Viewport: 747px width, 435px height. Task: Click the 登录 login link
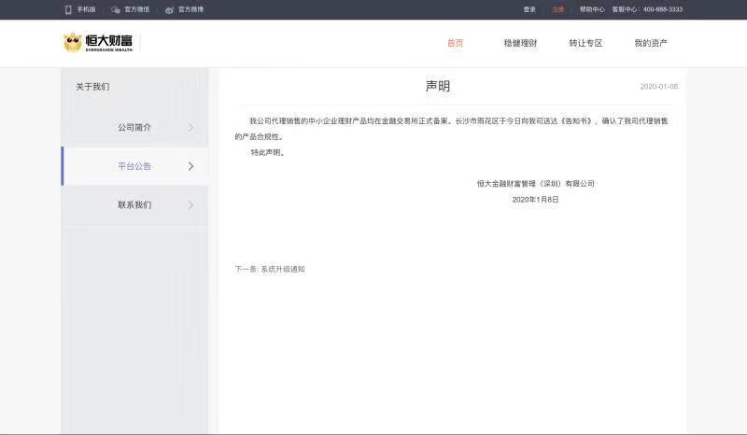pyautogui.click(x=529, y=9)
